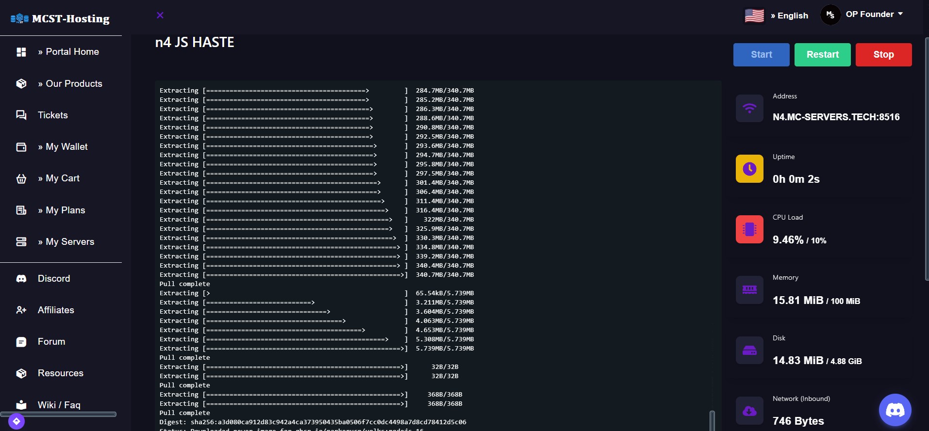Click the US flag language icon
Image resolution: width=929 pixels, height=431 pixels.
pos(754,16)
